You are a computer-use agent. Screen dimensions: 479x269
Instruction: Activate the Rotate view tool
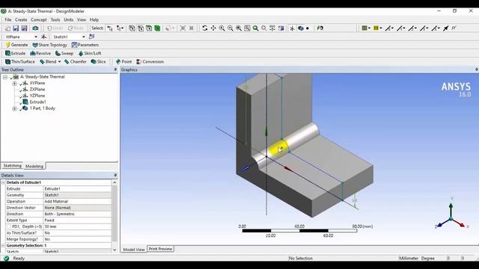(x=204, y=28)
